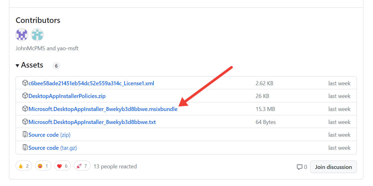Download Source code (tar.gz)

tap(53, 148)
